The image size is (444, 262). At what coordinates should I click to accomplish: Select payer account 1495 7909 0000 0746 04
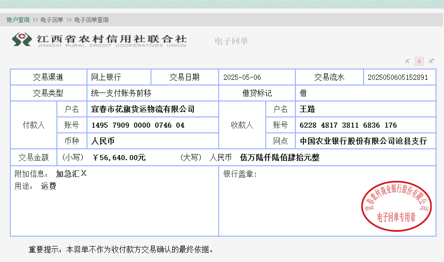138,125
